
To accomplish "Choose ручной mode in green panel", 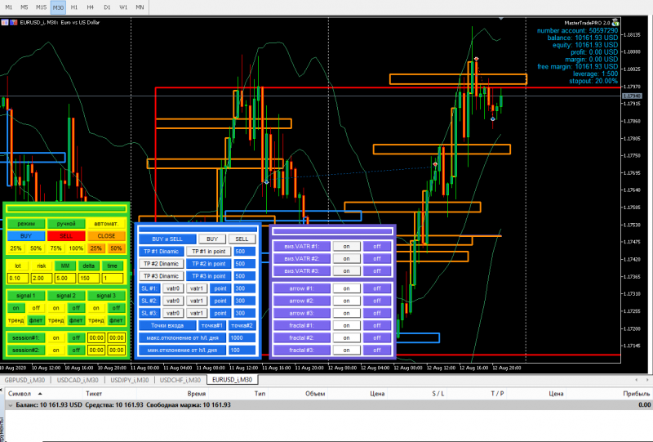I will click(66, 224).
